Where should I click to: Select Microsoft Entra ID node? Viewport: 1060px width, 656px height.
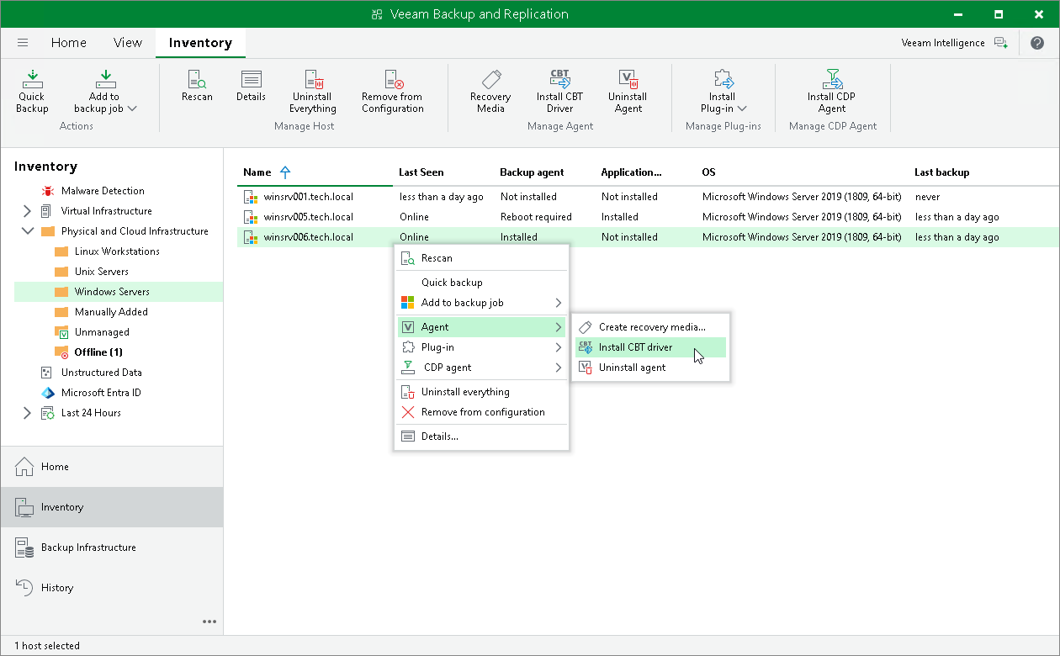click(101, 393)
